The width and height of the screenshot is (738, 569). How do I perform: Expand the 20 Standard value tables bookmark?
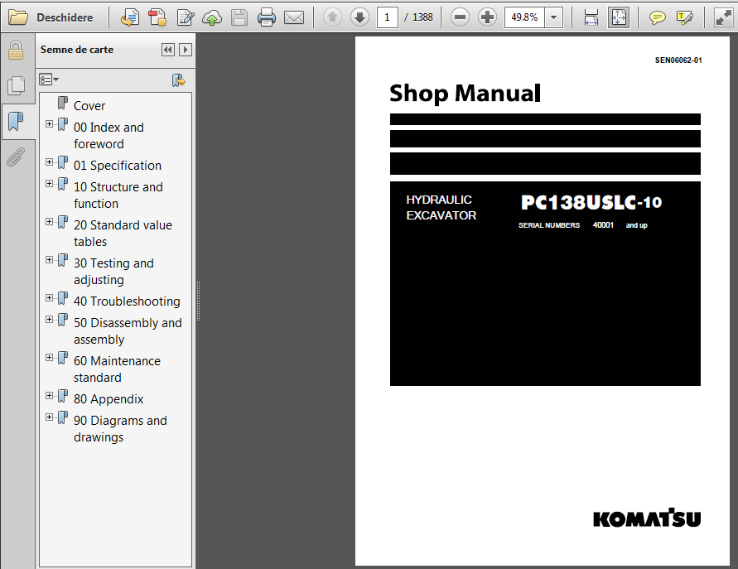pos(49,222)
